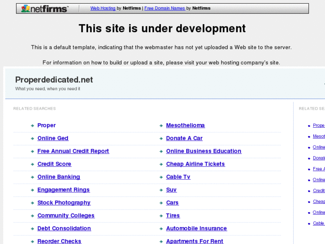This screenshot has width=325, height=244.
Task: Open the Tires link
Action: pos(173,215)
